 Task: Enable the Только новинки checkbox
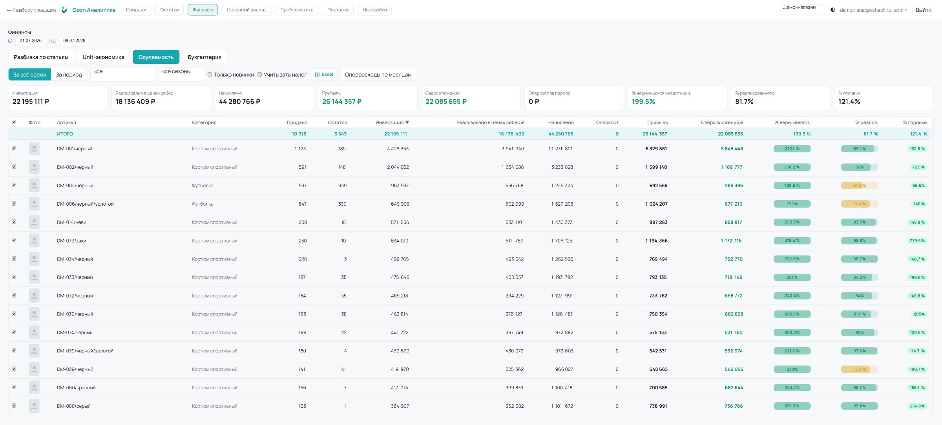210,75
